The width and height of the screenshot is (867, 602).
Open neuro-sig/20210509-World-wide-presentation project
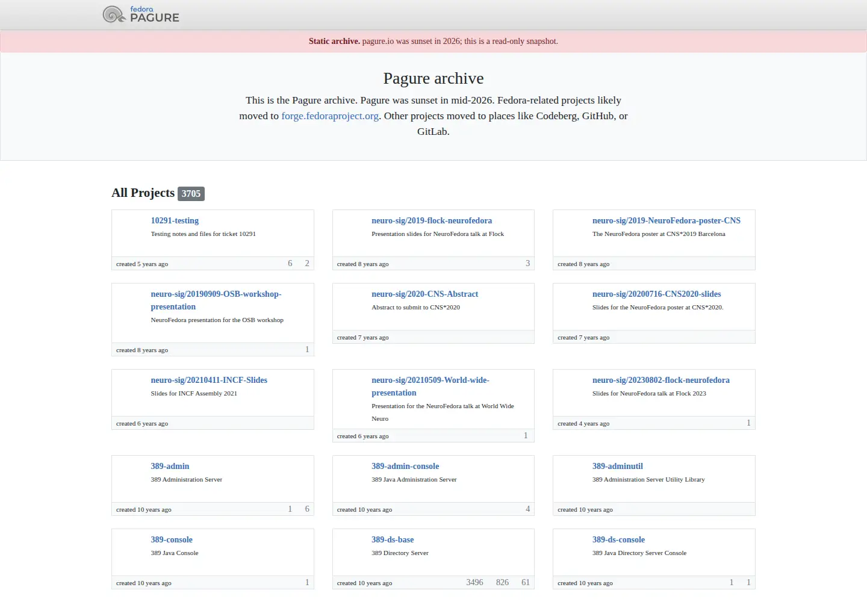[430, 386]
